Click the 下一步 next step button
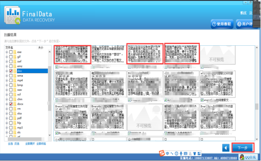261x161 pixels. pyautogui.click(x=243, y=148)
